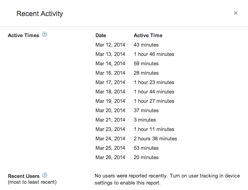
Task: Click the Active Time column header
Action: tap(148, 35)
